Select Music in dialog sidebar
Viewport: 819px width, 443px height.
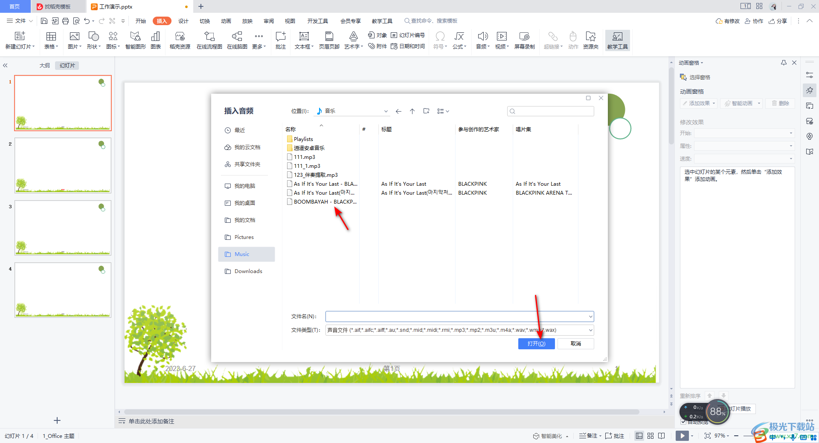click(247, 254)
